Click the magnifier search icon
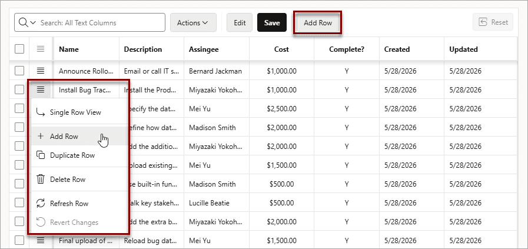This screenshot has width=528, height=249. point(23,22)
